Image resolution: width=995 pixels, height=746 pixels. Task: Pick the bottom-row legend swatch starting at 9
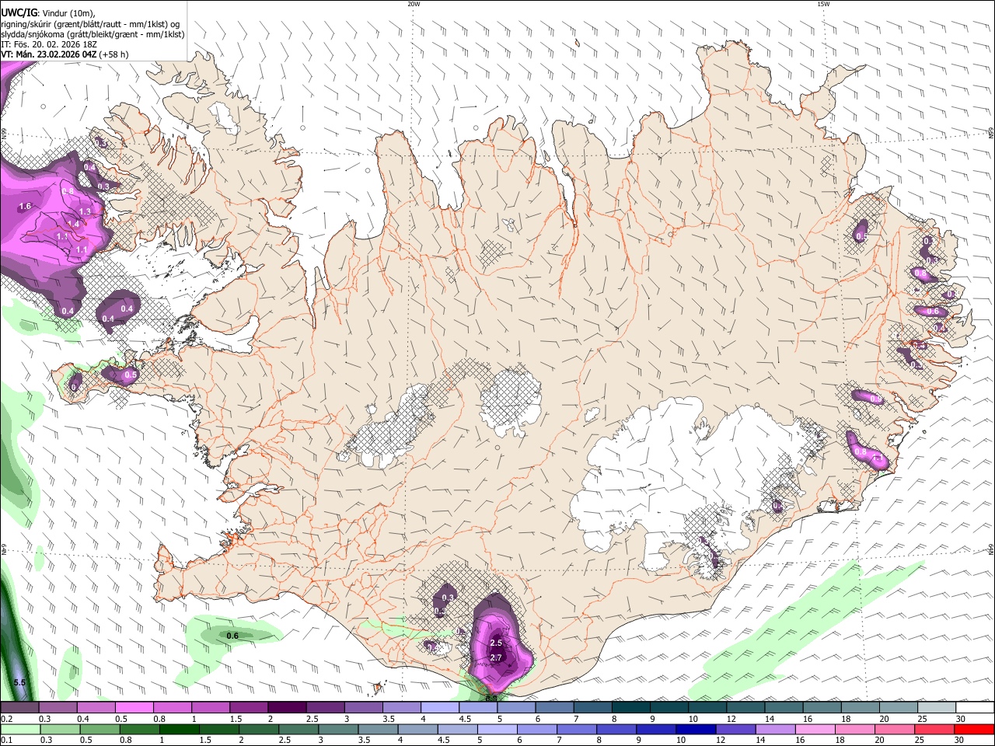pyautogui.click(x=656, y=730)
